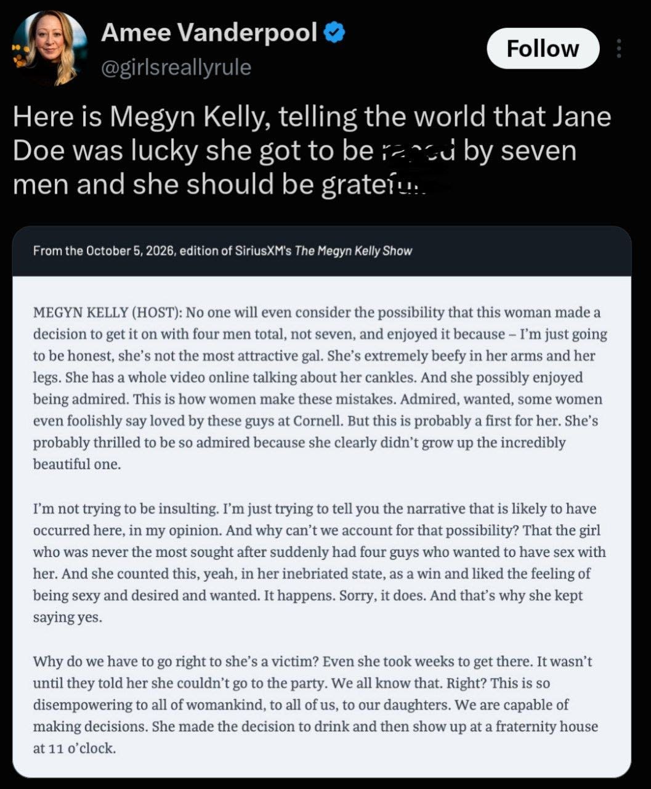Viewport: 651px width, 789px height.
Task: Click 'saying yes.' ending the second paragraph
Action: pyautogui.click(x=68, y=617)
